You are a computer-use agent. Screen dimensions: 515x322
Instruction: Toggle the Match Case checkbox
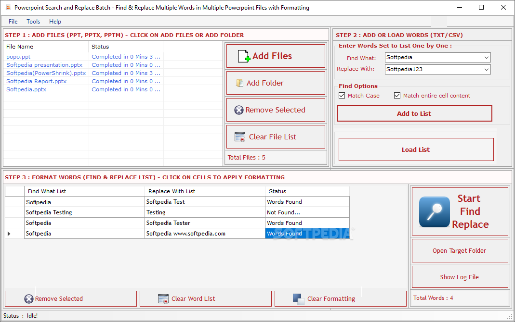coord(342,96)
